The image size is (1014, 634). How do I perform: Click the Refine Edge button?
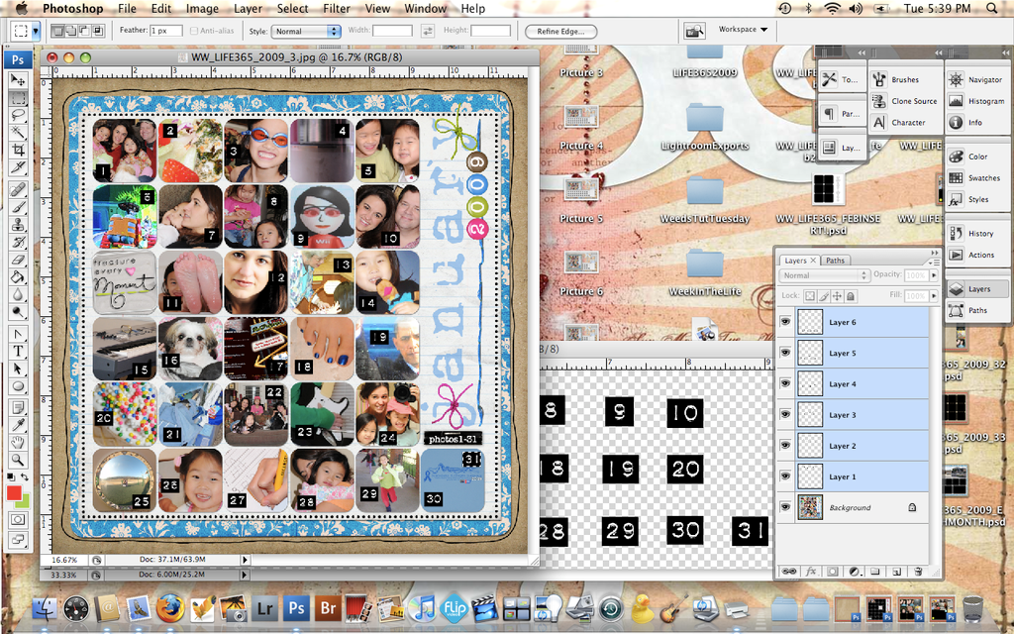pyautogui.click(x=560, y=31)
